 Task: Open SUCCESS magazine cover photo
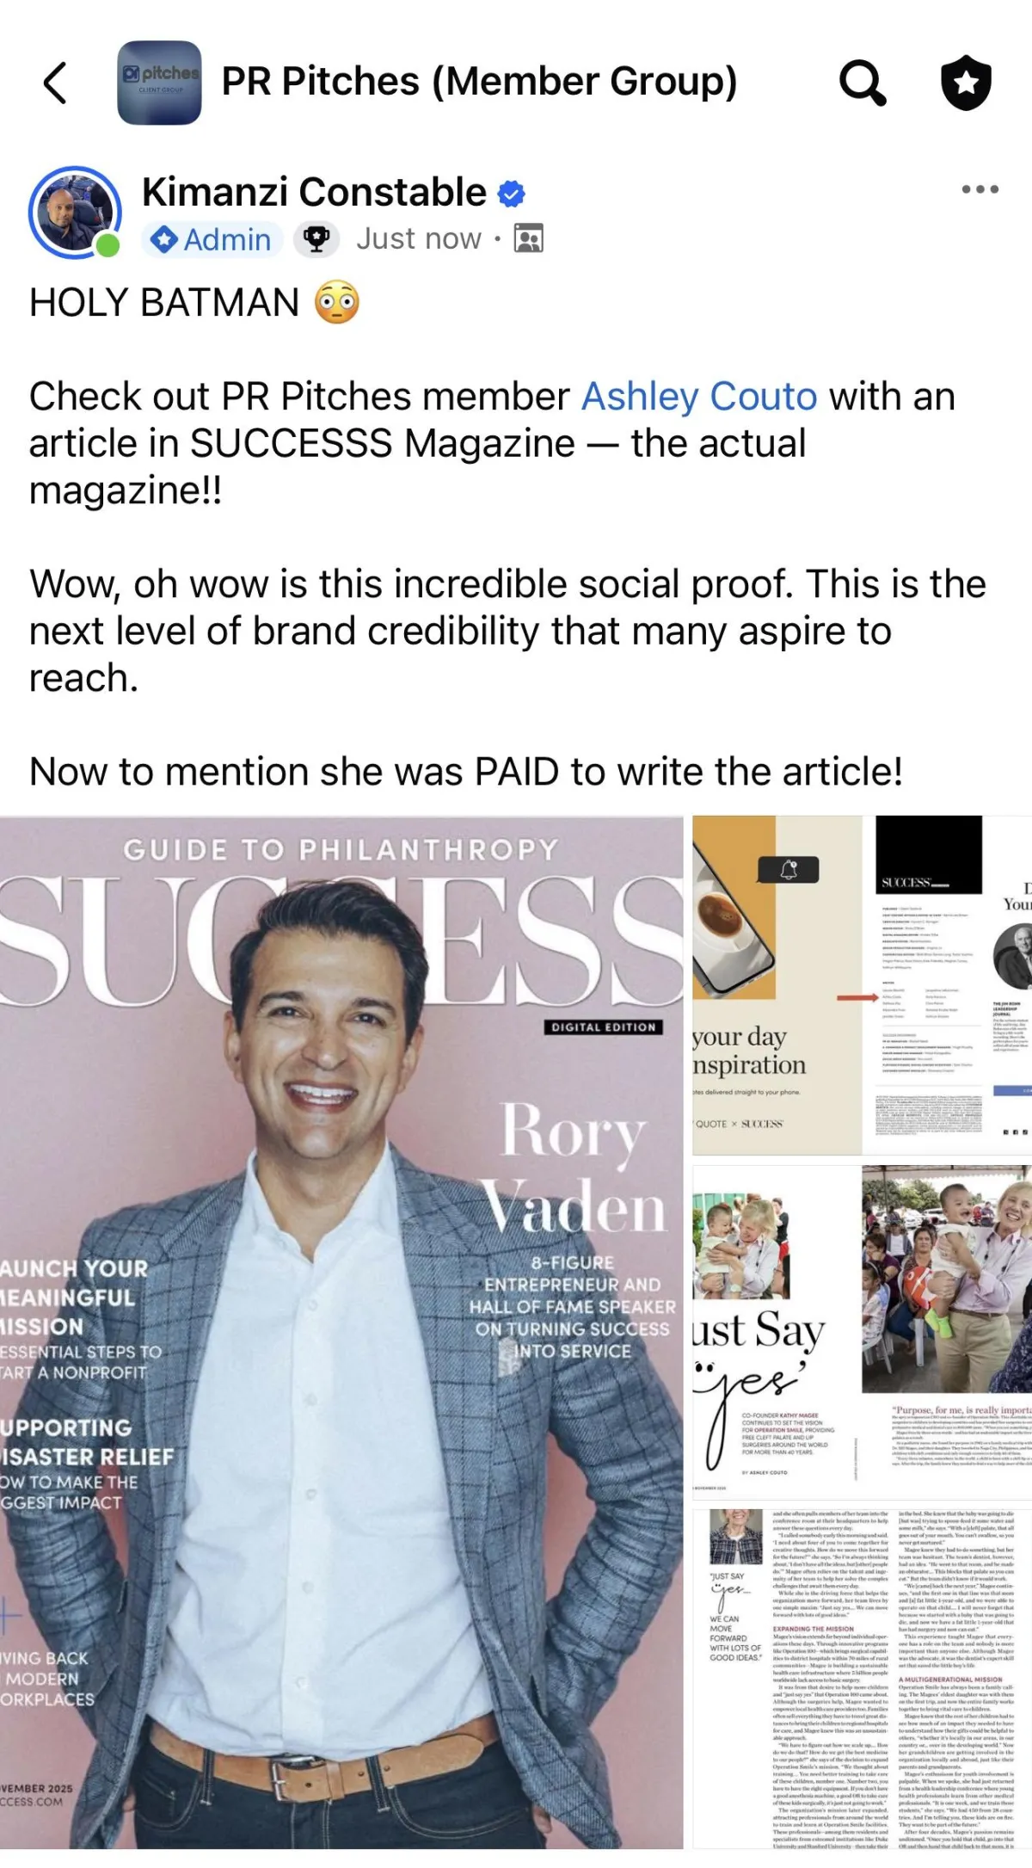click(x=341, y=1332)
